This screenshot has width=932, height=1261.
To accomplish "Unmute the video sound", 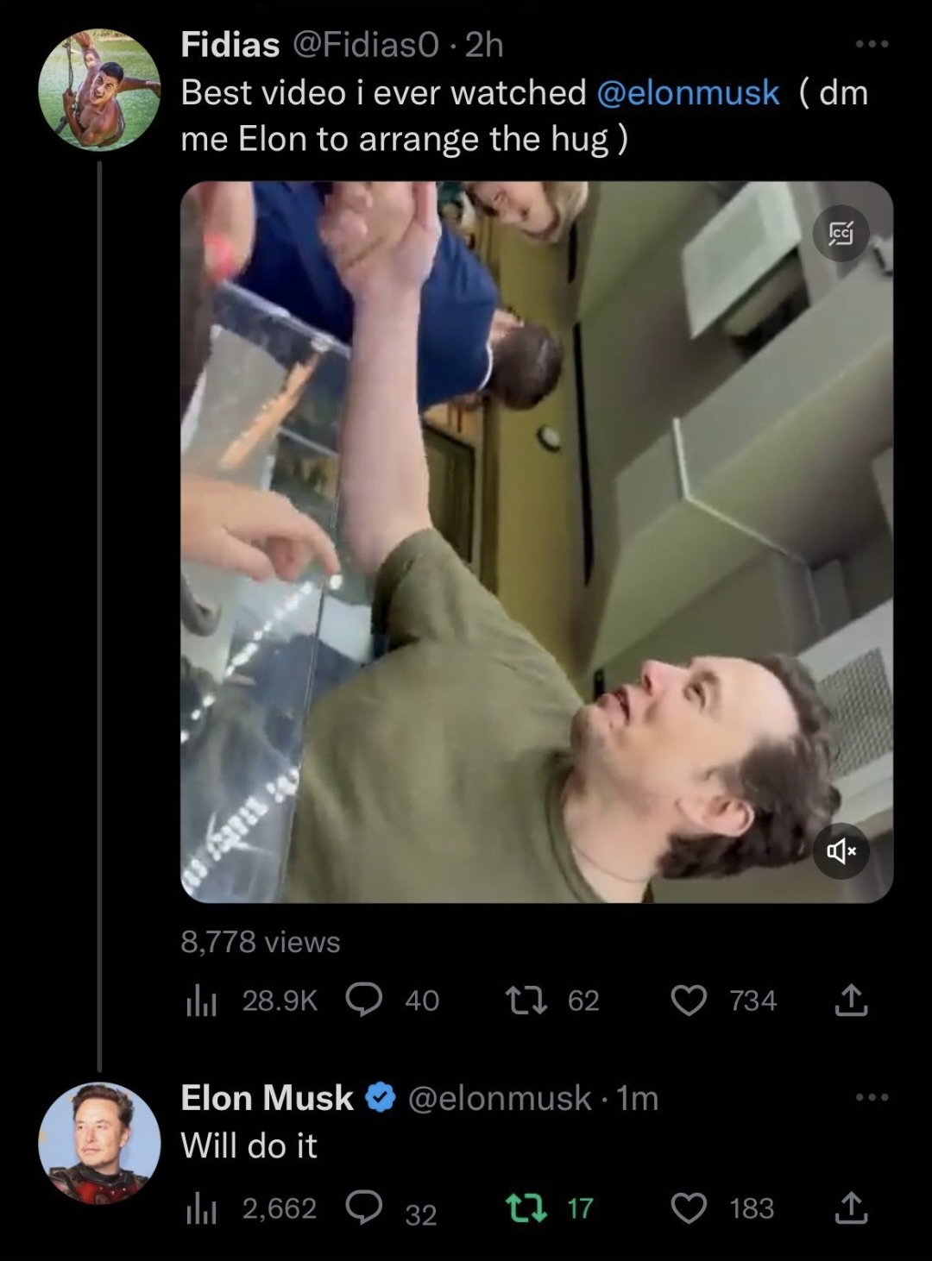I will 841,852.
